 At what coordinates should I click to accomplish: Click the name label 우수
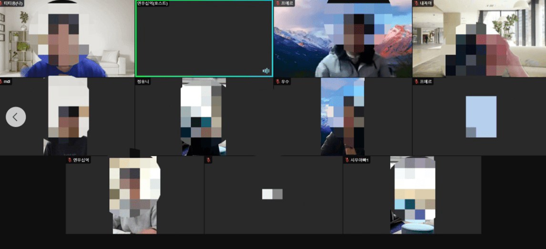(285, 82)
